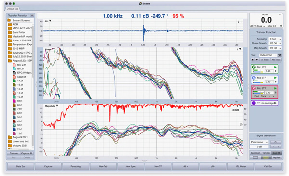This screenshot has height=176, width=289.
Task: Select the split two-pane layout icon
Action: point(266,157)
